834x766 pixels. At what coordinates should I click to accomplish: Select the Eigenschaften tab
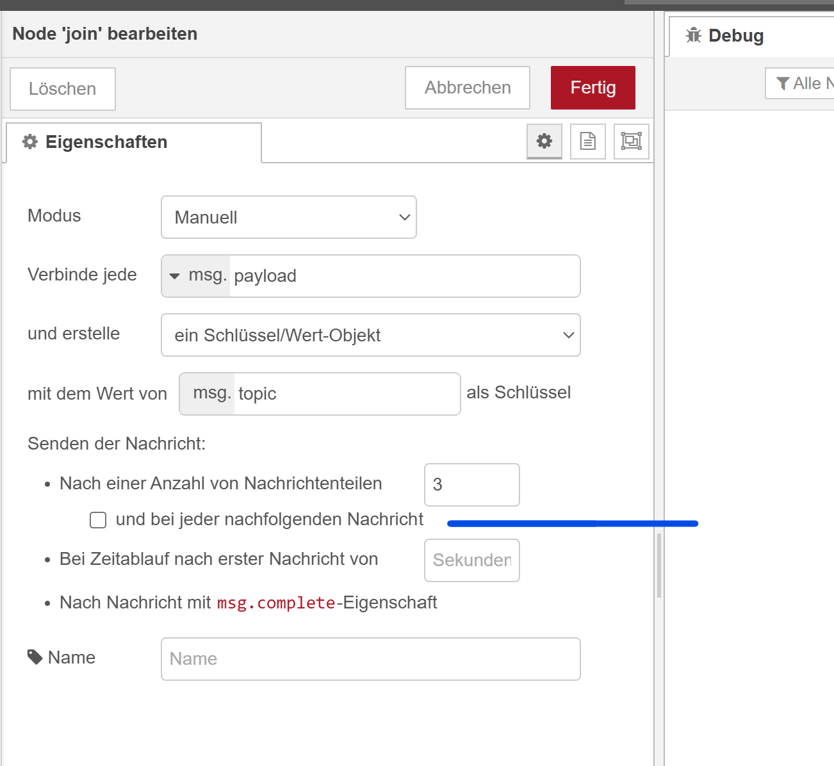[134, 142]
